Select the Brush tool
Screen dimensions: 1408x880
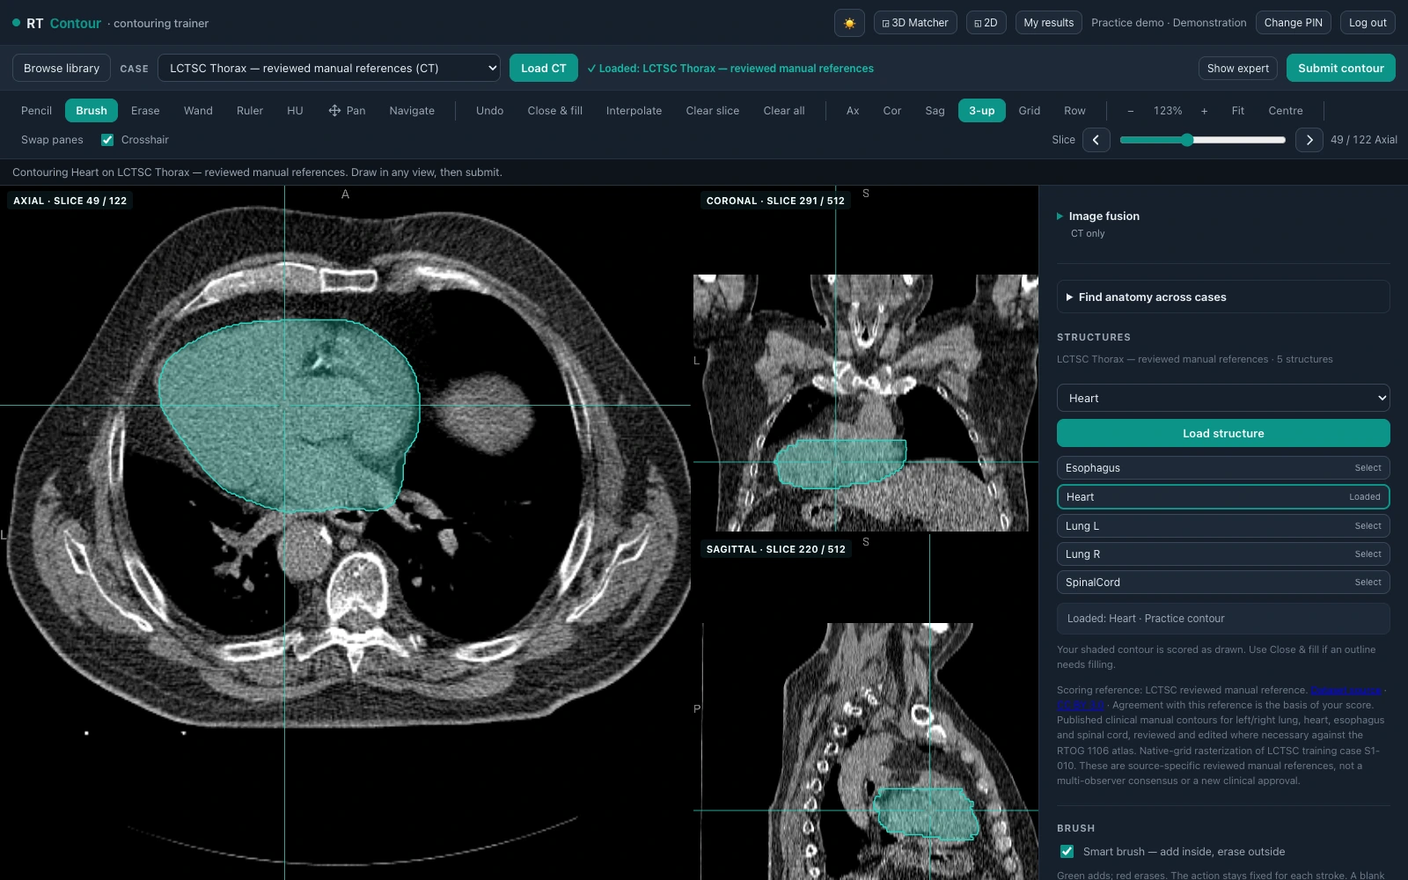pyautogui.click(x=92, y=111)
